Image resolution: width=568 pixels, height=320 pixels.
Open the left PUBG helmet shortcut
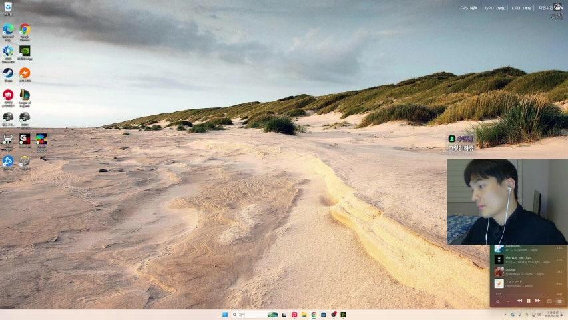click(8, 119)
